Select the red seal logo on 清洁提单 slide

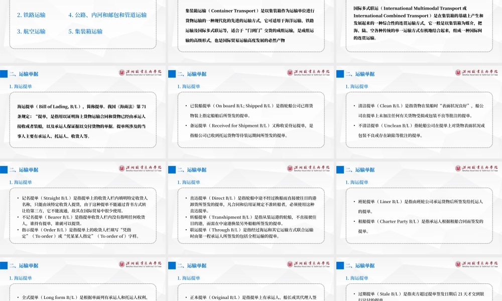pyautogui.click(x=458, y=73)
